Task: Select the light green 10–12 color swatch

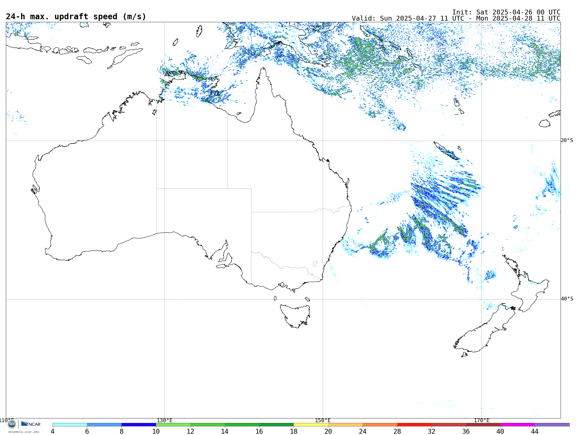Action: click(x=173, y=425)
